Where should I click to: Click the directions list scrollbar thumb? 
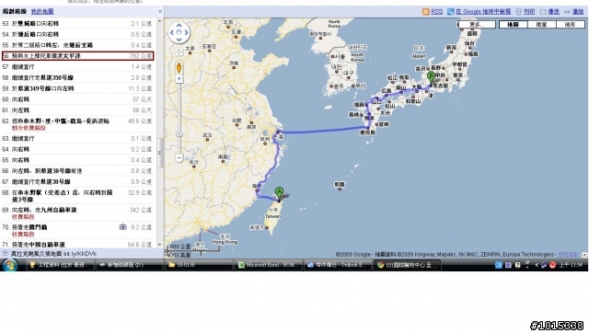point(160,154)
